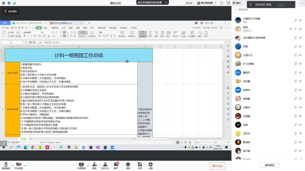
Task: Toggle full screen icon beside 演讲者视图
Action: point(221,3)
